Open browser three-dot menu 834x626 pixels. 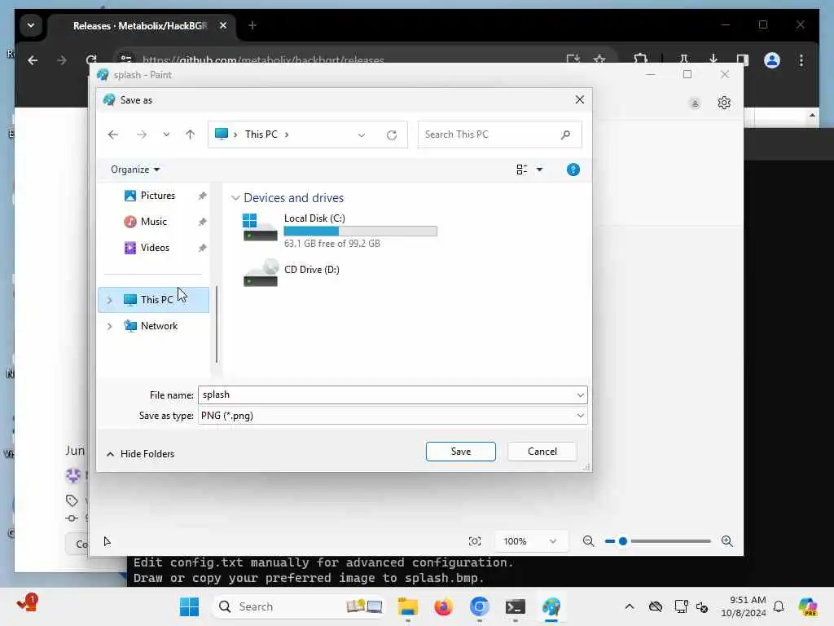point(801,60)
